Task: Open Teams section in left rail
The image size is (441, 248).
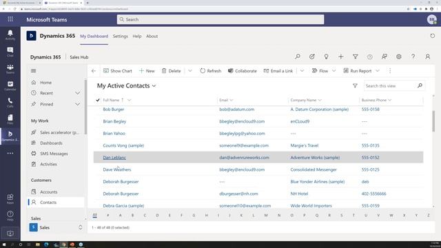Action: [10, 69]
